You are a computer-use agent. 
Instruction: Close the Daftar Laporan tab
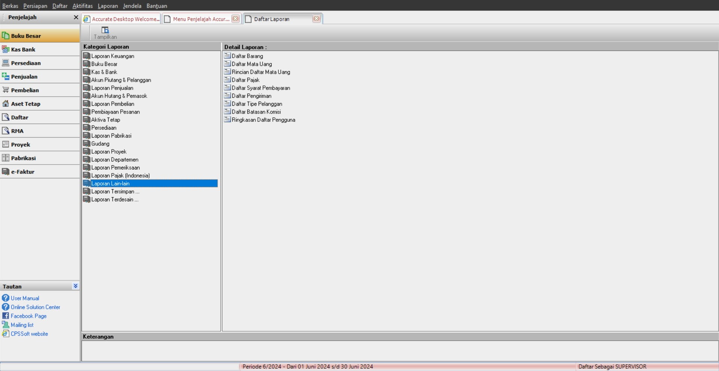[x=316, y=19]
